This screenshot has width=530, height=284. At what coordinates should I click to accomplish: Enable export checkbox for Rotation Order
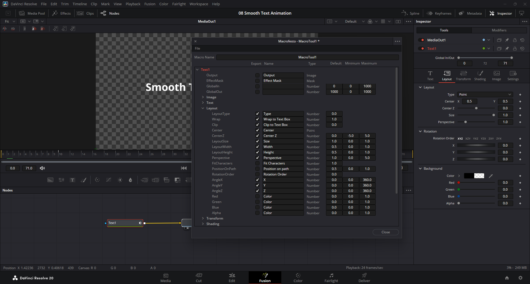257,174
